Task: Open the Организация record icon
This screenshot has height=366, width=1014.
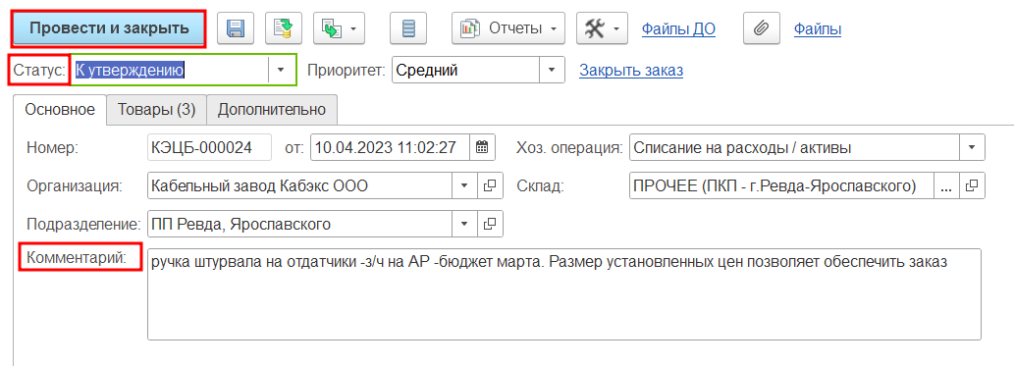Action: pyautogui.click(x=490, y=186)
